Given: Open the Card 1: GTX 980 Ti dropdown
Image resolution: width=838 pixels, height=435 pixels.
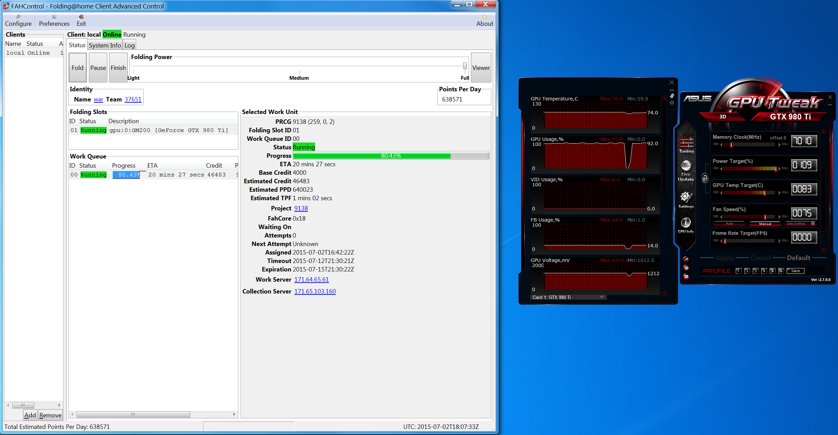Looking at the screenshot, I should (568, 297).
